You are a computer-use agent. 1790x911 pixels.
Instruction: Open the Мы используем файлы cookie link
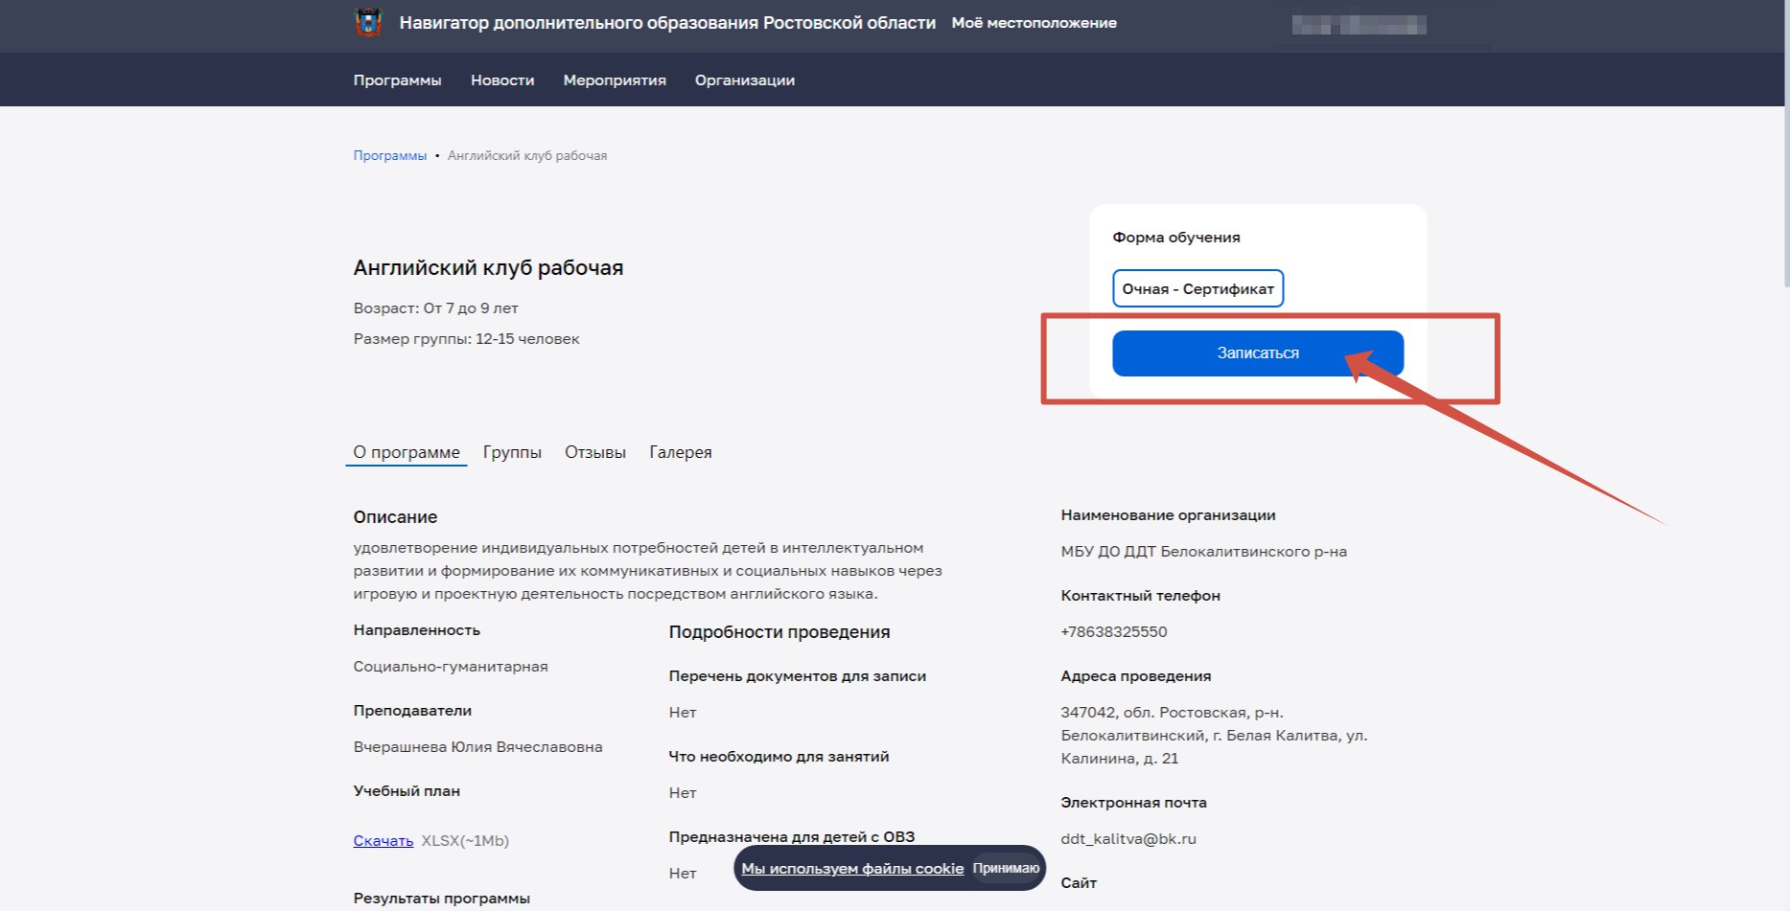point(852,869)
